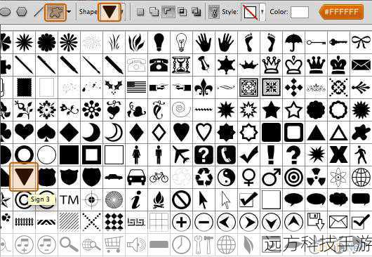Select the checked checkbox shape

click(x=248, y=199)
